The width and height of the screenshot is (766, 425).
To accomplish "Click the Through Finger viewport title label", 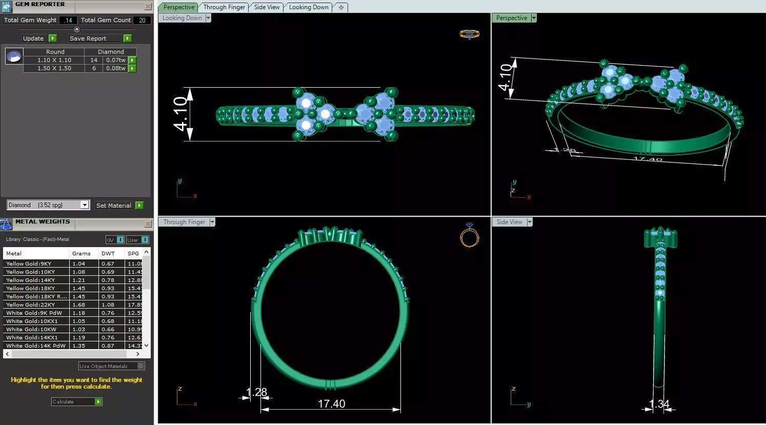I will point(184,222).
